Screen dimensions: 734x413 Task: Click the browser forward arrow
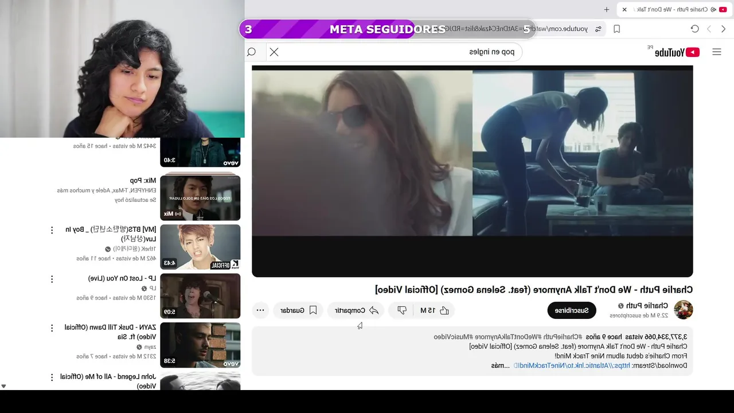pos(709,29)
